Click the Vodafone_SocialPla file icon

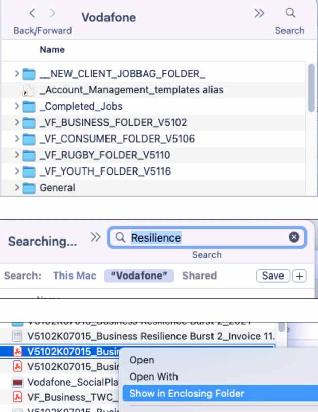click(18, 382)
